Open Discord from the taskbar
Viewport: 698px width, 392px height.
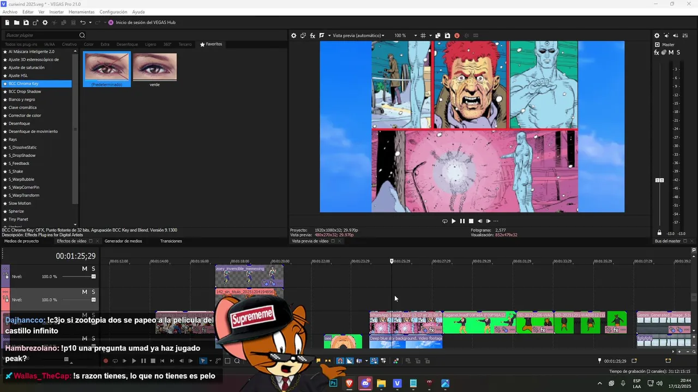(x=365, y=383)
